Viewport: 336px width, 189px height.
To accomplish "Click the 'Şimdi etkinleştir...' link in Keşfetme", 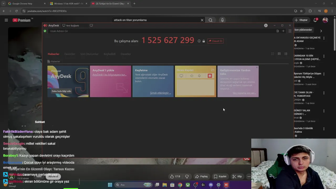I will 160,93.
